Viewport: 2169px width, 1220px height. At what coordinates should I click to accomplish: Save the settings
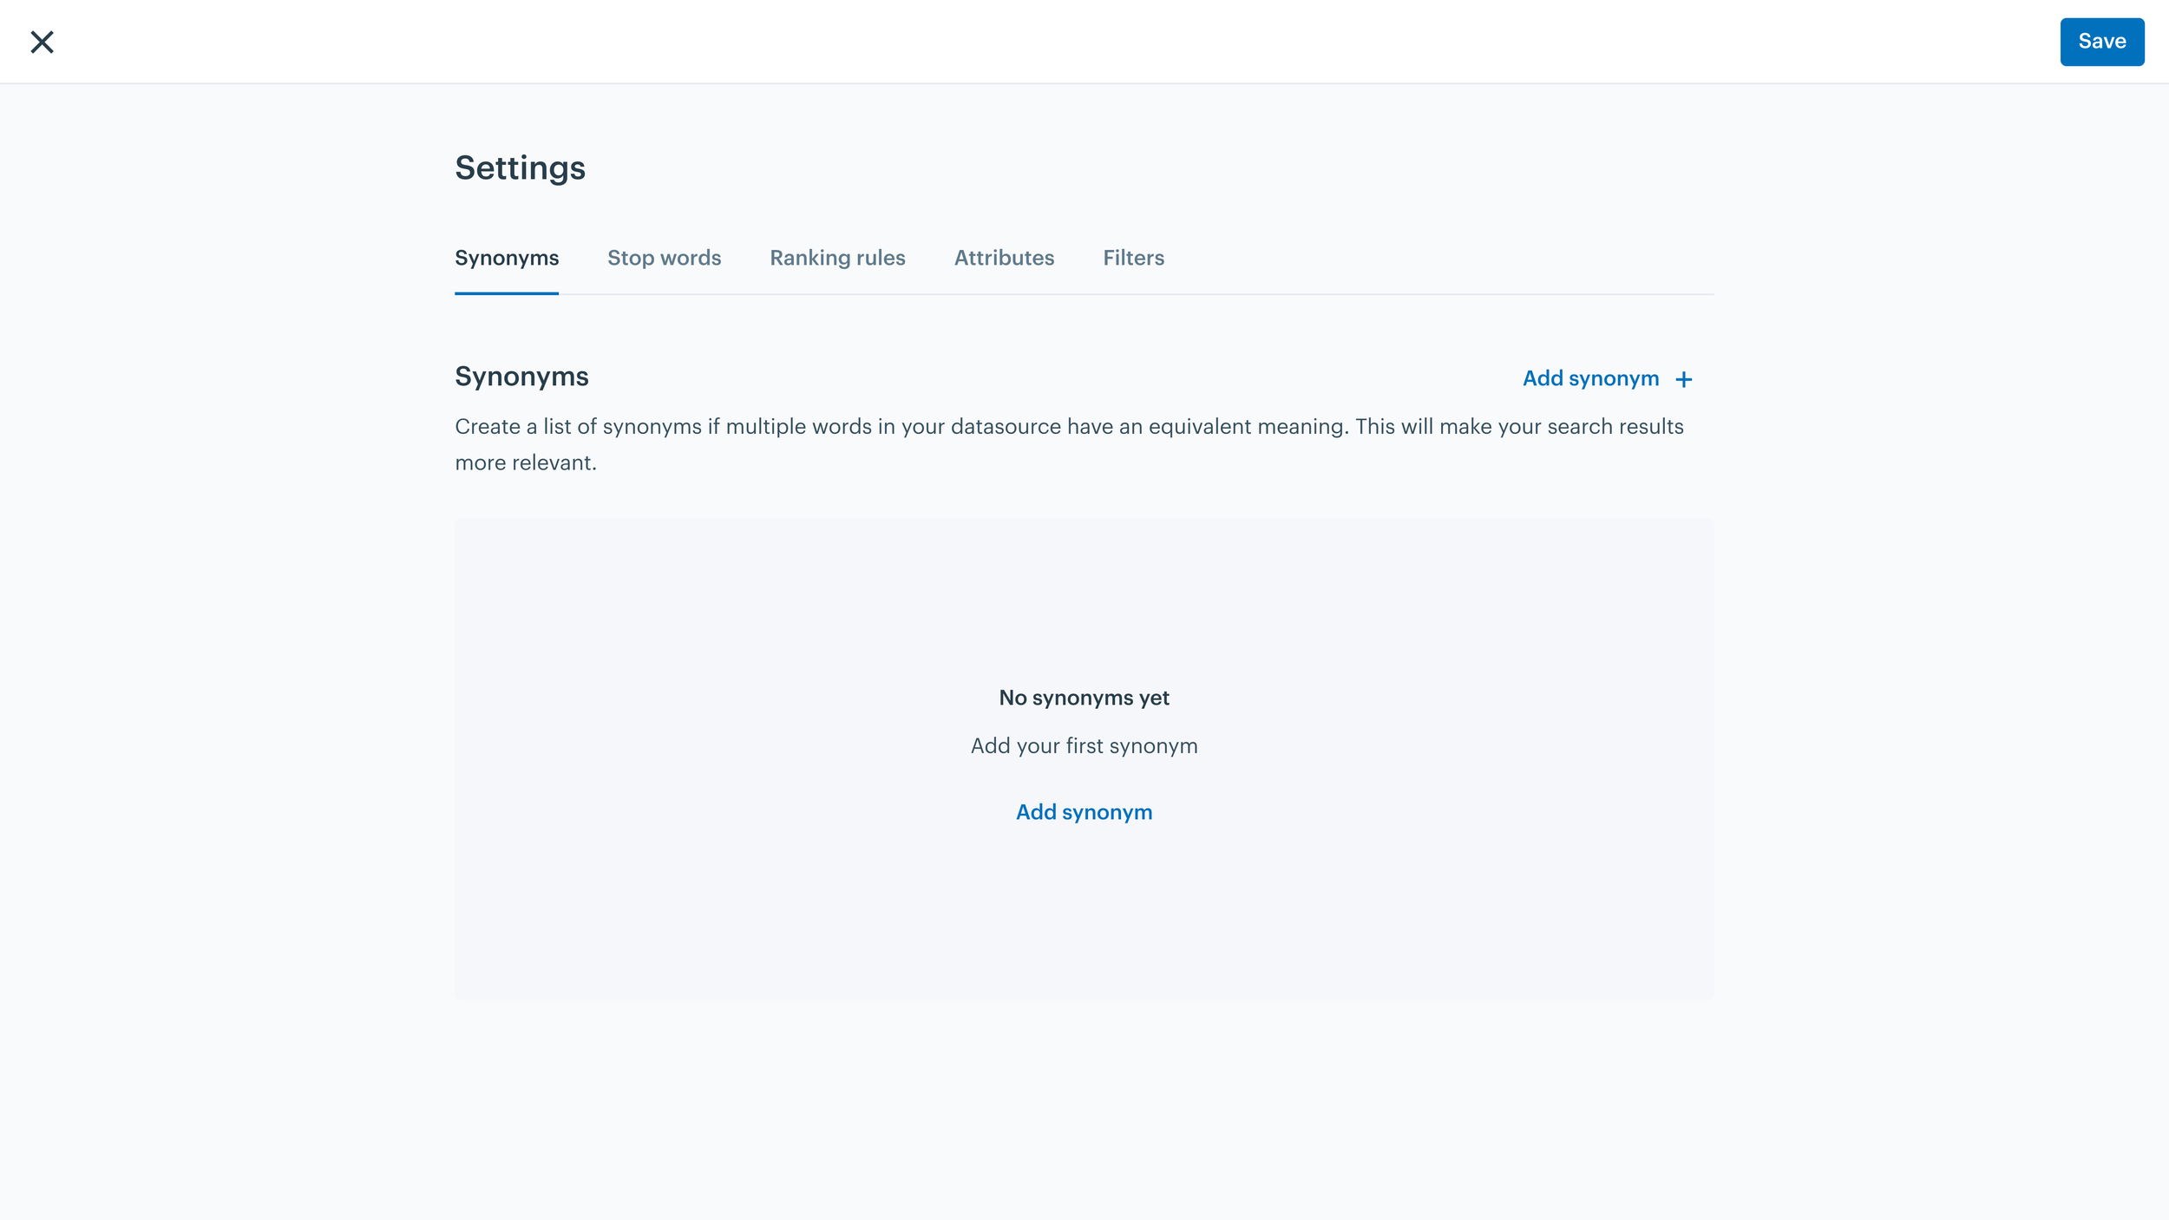pos(2101,42)
